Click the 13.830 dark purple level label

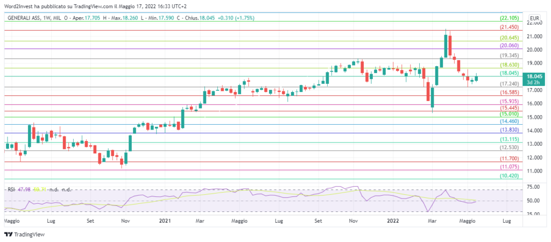coord(508,130)
